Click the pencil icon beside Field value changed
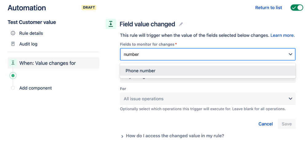Viewport: 307px width, 142px height. point(181,24)
